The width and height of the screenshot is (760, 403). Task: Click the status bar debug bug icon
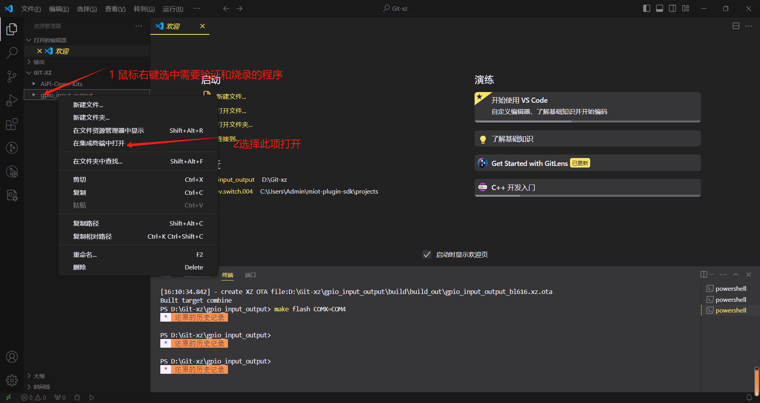pyautogui.click(x=77, y=397)
